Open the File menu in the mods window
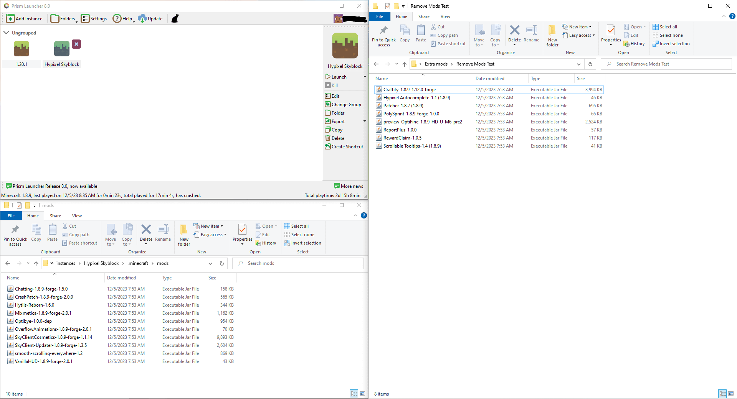737x399 pixels. (x=11, y=216)
